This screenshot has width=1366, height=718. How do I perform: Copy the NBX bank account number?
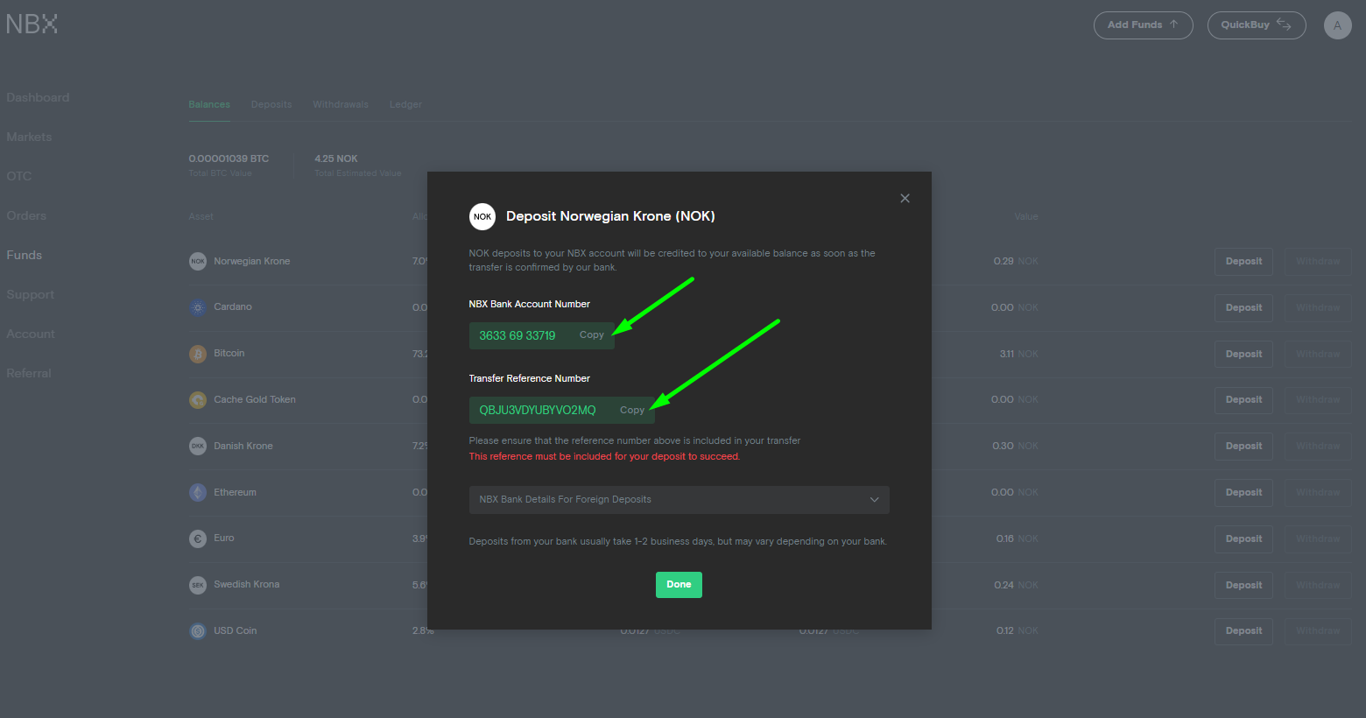tap(591, 335)
